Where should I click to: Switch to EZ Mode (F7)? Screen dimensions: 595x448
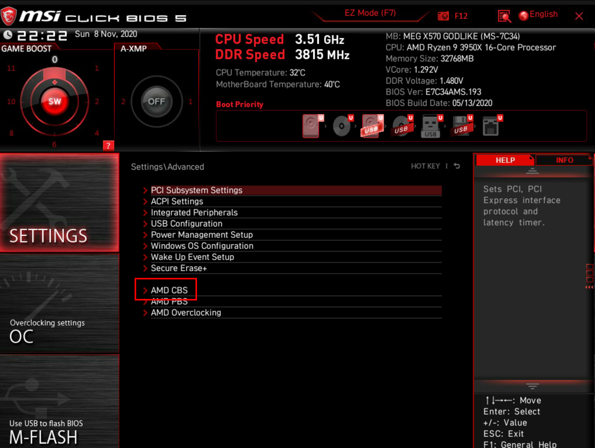(x=370, y=13)
